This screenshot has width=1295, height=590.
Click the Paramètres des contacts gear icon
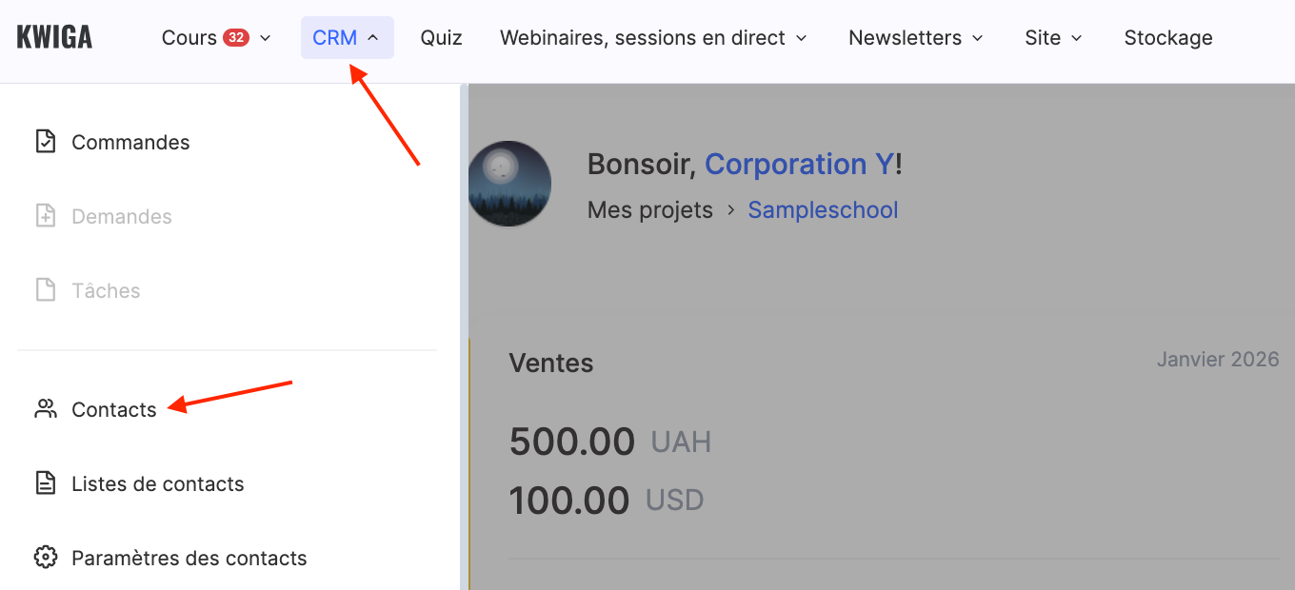pos(46,558)
